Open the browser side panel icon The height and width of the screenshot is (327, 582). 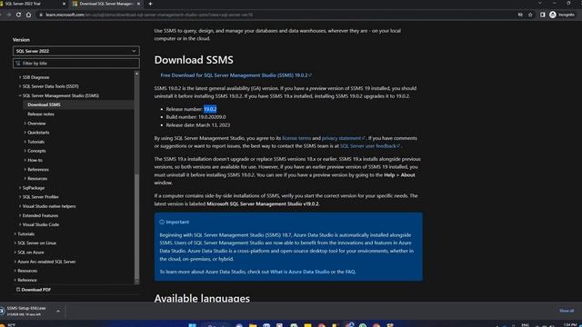[542, 15]
